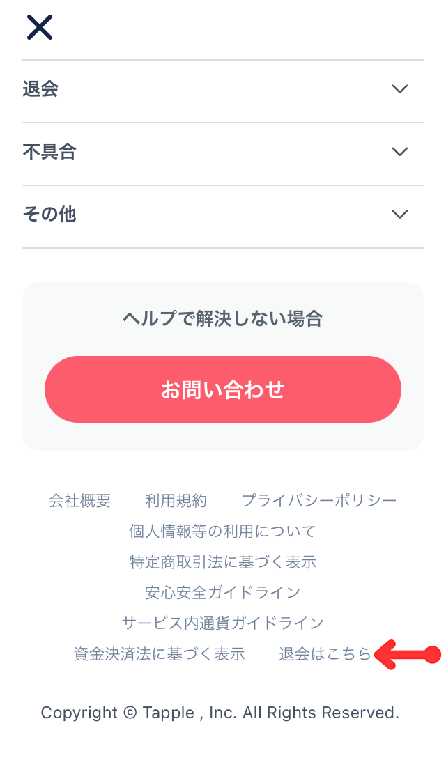Click the chevron beside その他
The width and height of the screenshot is (446, 760).
click(399, 214)
